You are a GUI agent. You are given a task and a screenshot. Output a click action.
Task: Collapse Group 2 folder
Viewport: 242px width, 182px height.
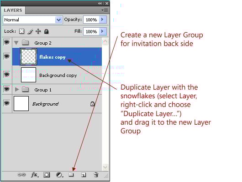16,43
